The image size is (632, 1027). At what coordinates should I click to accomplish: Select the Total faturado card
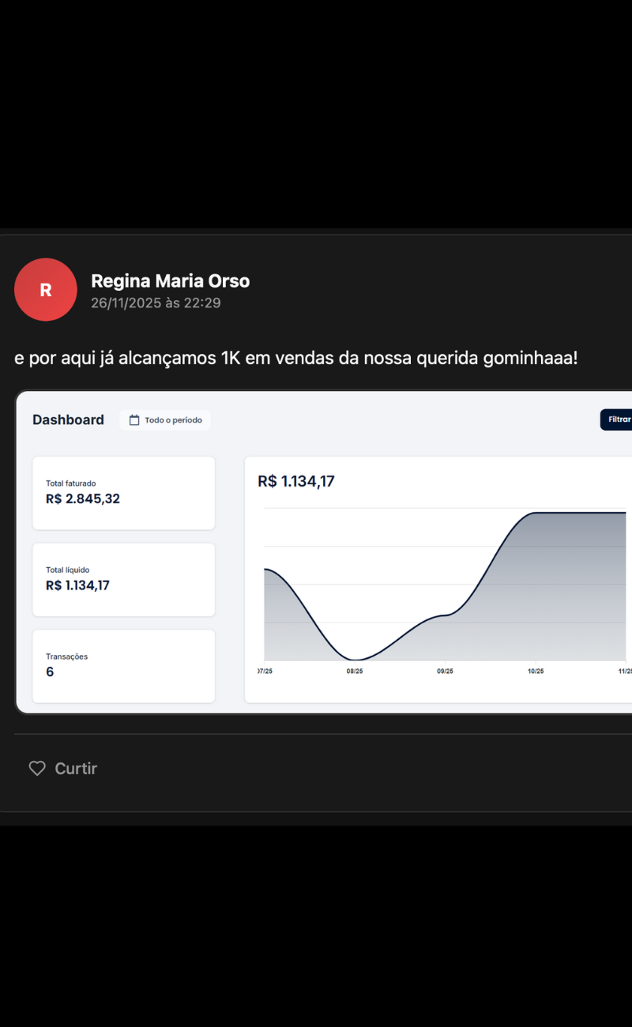(123, 492)
